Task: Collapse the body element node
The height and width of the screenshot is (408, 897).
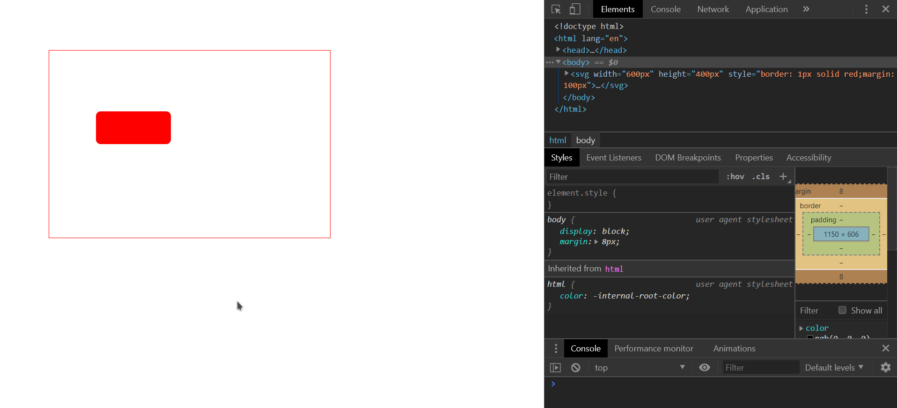Action: (558, 62)
